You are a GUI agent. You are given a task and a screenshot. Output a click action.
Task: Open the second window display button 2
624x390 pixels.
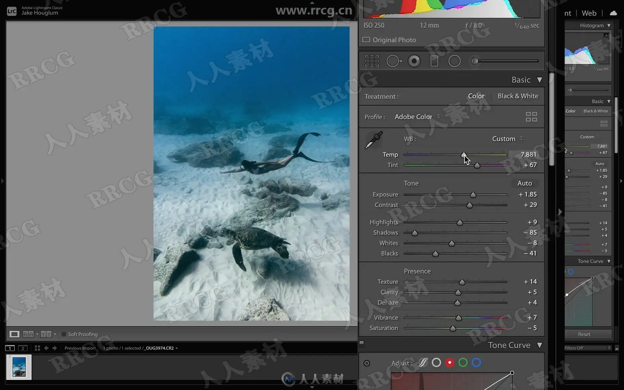(23, 348)
